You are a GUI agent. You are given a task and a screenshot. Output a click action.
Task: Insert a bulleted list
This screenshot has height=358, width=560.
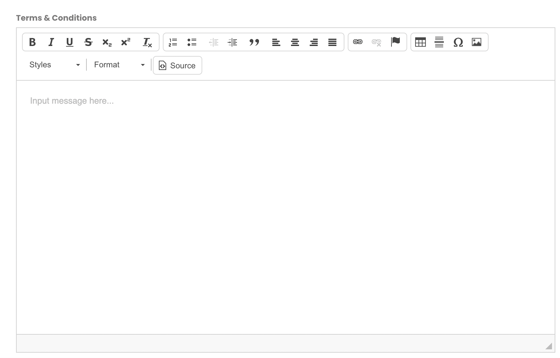click(192, 42)
